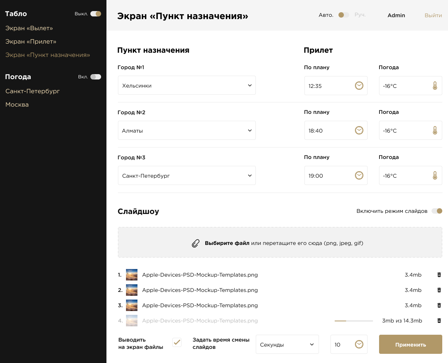Viewport: 448px width, 363px height.
Task: Click the Выйти logout link
Action: click(x=433, y=16)
